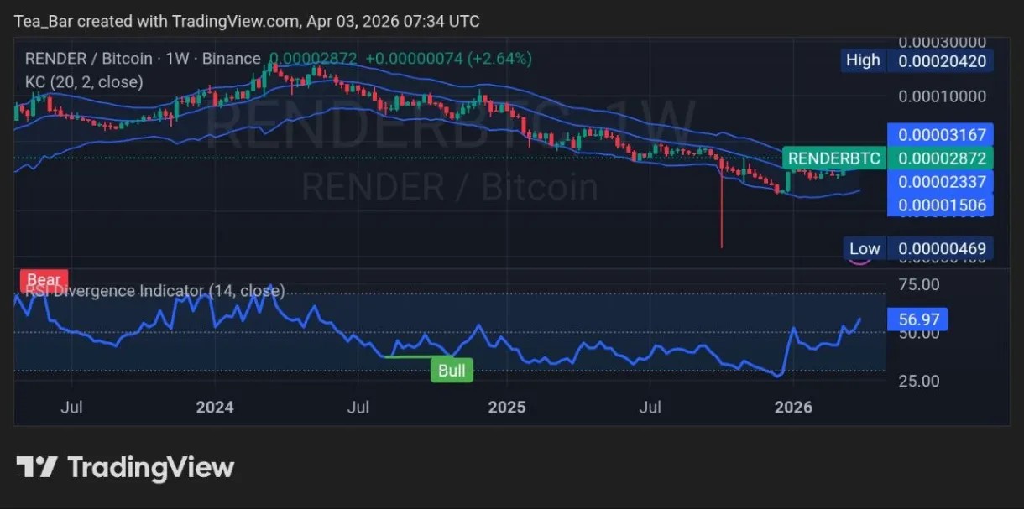Click the green Bull divergence label
The image size is (1024, 509).
pyautogui.click(x=452, y=370)
